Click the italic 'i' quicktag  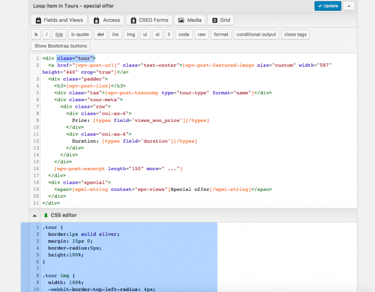(47, 34)
